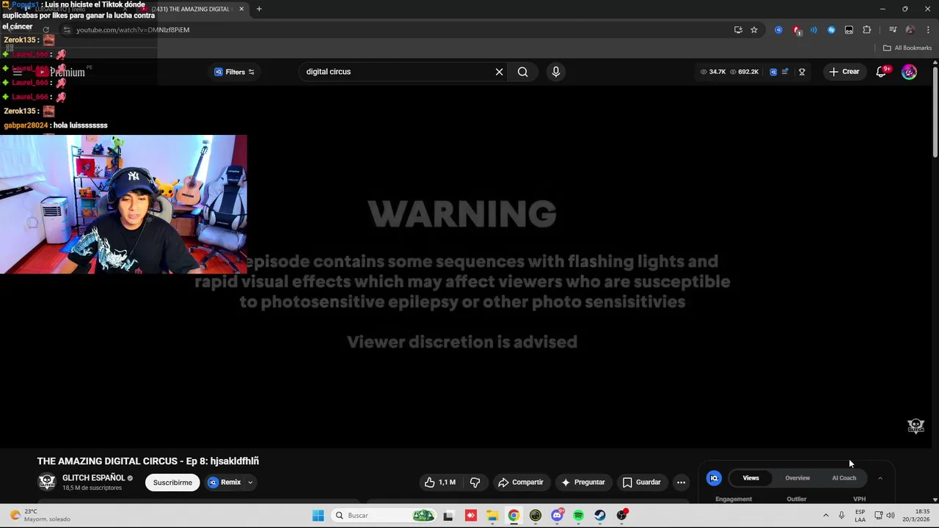939x528 pixels.
Task: Open the Chrome extensions puzzle icon
Action: [866, 30]
